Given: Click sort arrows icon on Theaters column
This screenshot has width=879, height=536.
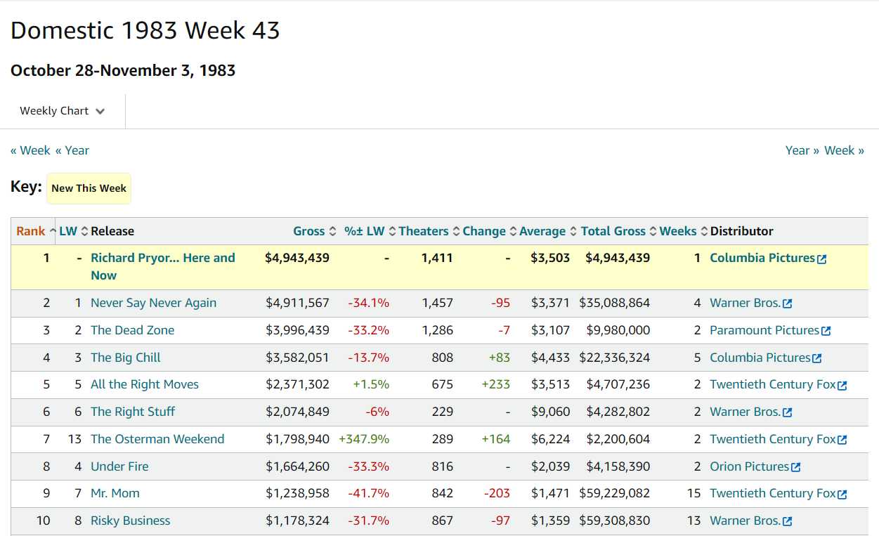Looking at the screenshot, I should (457, 231).
